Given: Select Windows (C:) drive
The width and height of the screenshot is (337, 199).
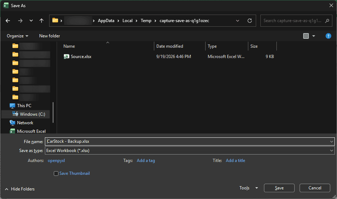Looking at the screenshot, I should tap(32, 114).
